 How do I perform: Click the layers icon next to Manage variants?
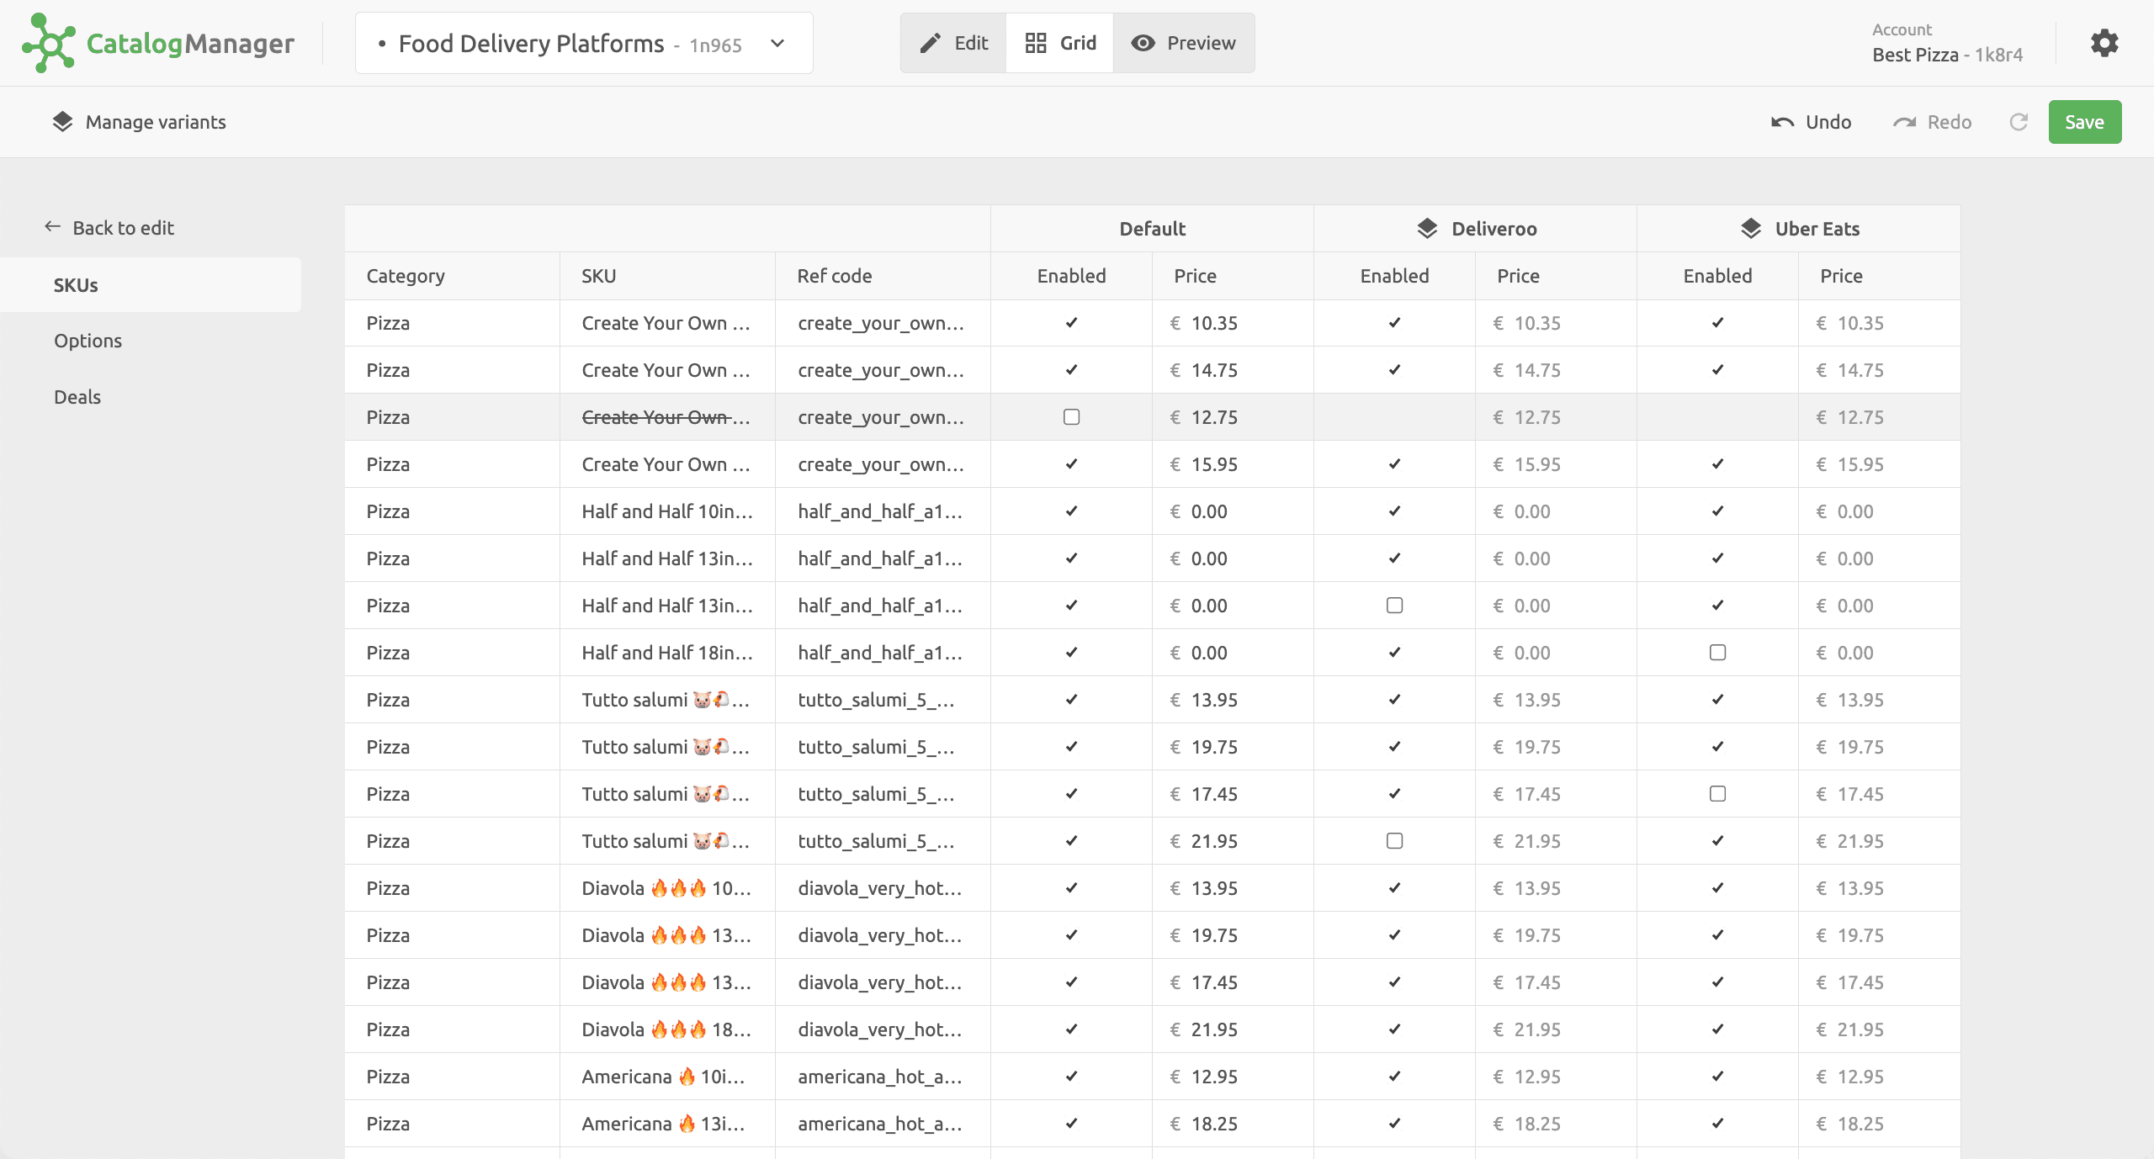point(63,122)
